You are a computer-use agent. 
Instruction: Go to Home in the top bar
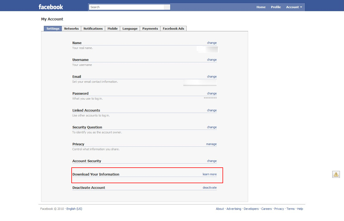[261, 7]
